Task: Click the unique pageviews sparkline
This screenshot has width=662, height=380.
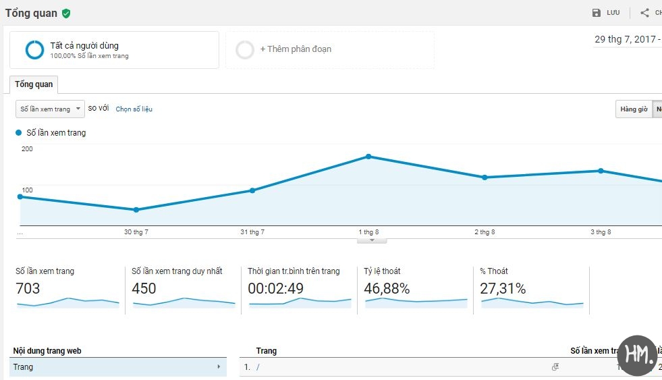Action: coord(184,302)
